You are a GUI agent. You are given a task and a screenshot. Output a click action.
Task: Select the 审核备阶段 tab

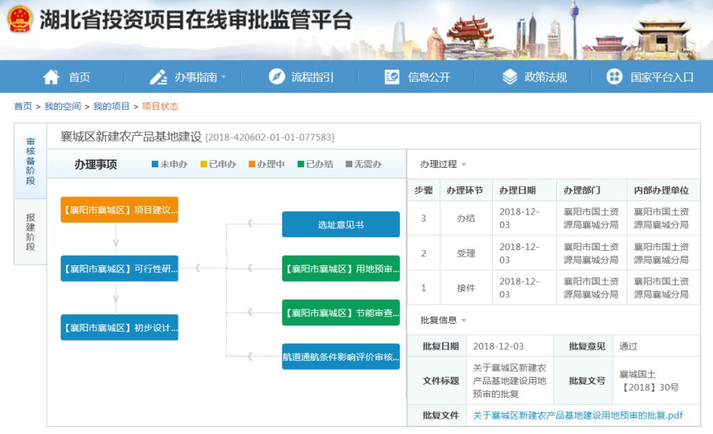[x=31, y=161]
